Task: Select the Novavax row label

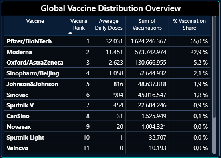Action: pos(19,127)
